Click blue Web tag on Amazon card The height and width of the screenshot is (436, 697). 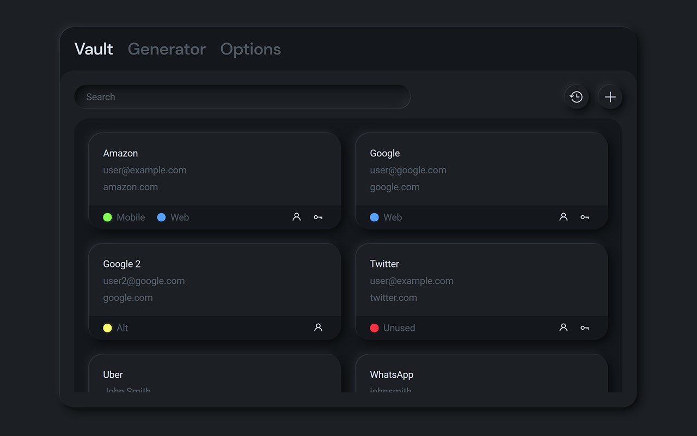click(173, 217)
